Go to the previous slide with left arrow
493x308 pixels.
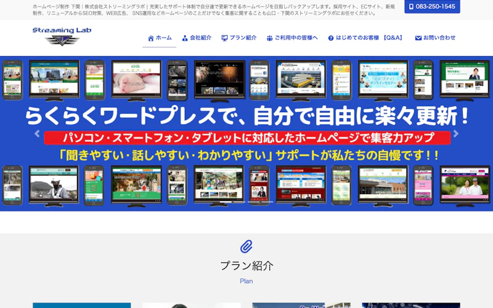37,134
